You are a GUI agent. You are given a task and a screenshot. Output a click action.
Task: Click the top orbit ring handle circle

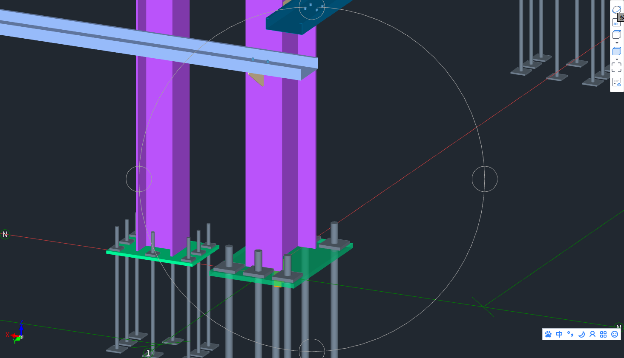pos(312,7)
